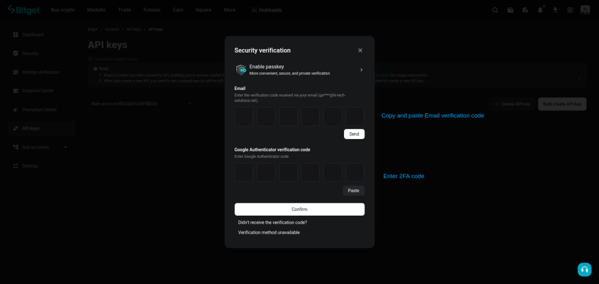The image size is (599, 284).
Task: Open the Markets menu
Action: coord(96,10)
